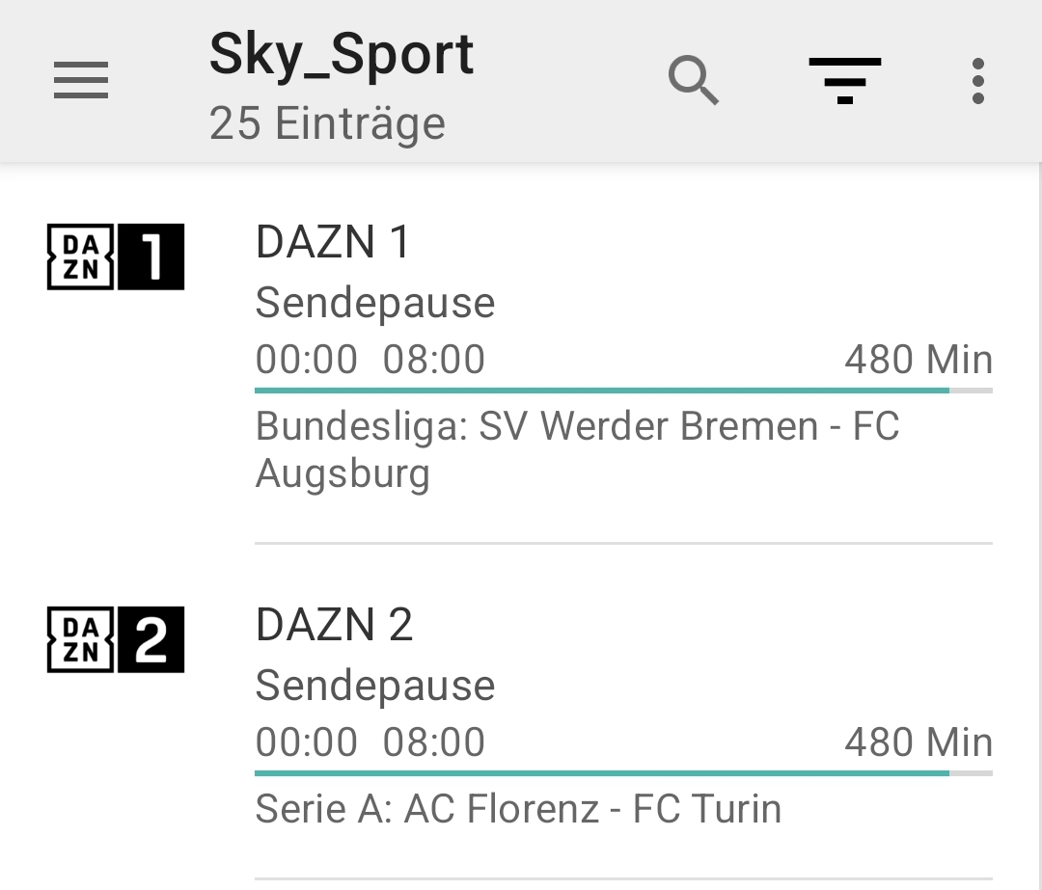Click the DAZN 2 progress bar
Screen dimensions: 1042x890
tap(623, 773)
